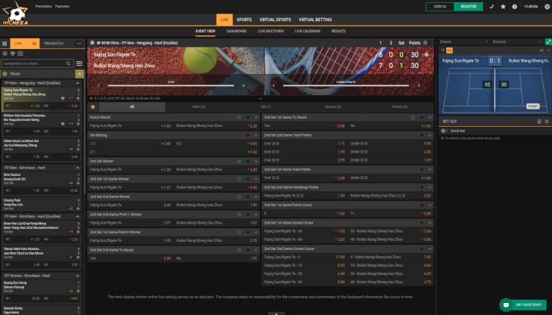Click the competition or team search field
Viewport: 552px width, 315px height.
37,63
